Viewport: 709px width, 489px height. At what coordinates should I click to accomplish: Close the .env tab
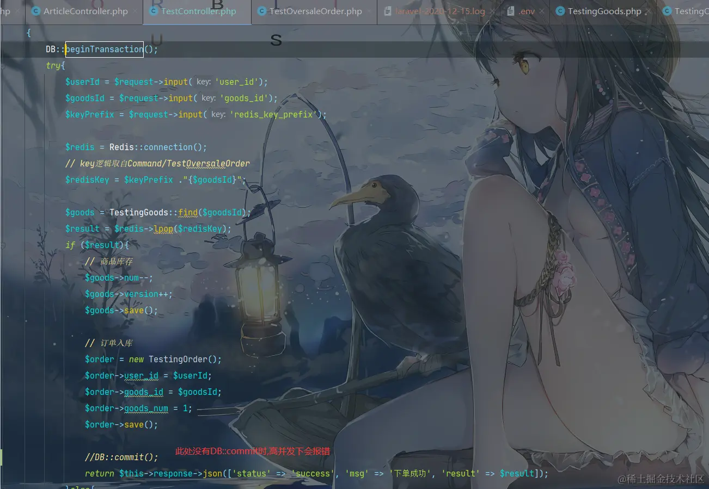[x=542, y=11]
